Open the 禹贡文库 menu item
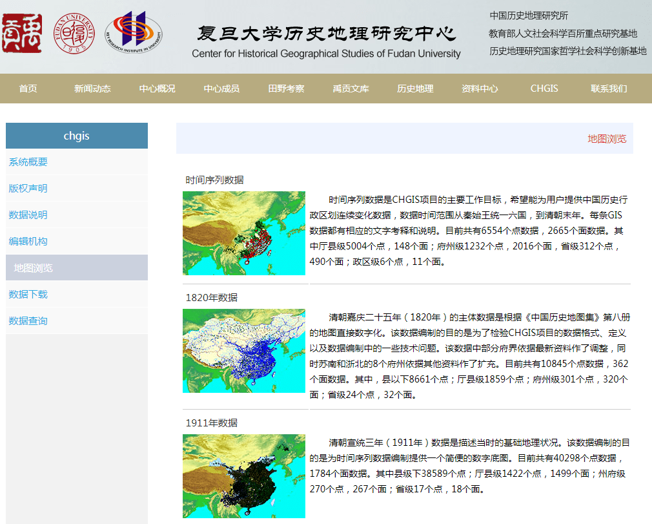Screen dimensions: 652x524 351,89
